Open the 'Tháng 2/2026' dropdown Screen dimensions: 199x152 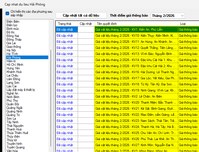point(168,16)
